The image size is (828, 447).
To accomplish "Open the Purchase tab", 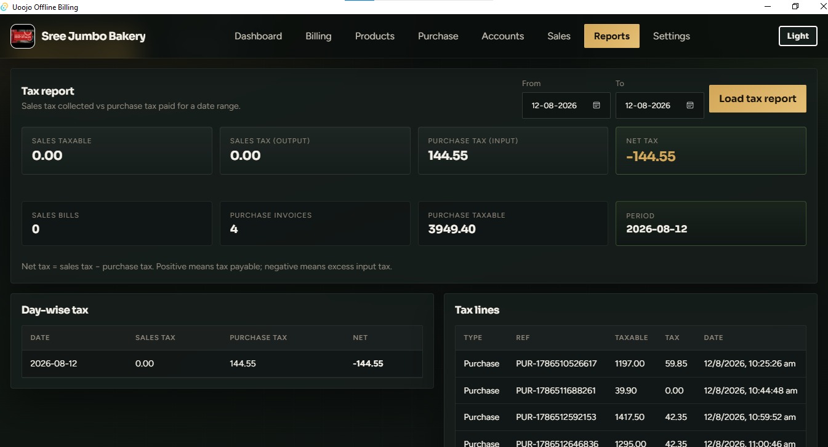I will pos(438,36).
